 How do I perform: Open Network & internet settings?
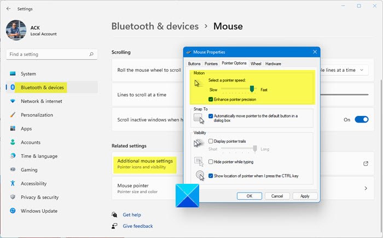point(52,101)
